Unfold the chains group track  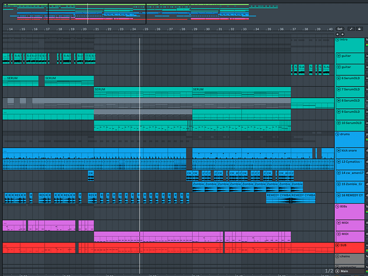pyautogui.click(x=337, y=256)
